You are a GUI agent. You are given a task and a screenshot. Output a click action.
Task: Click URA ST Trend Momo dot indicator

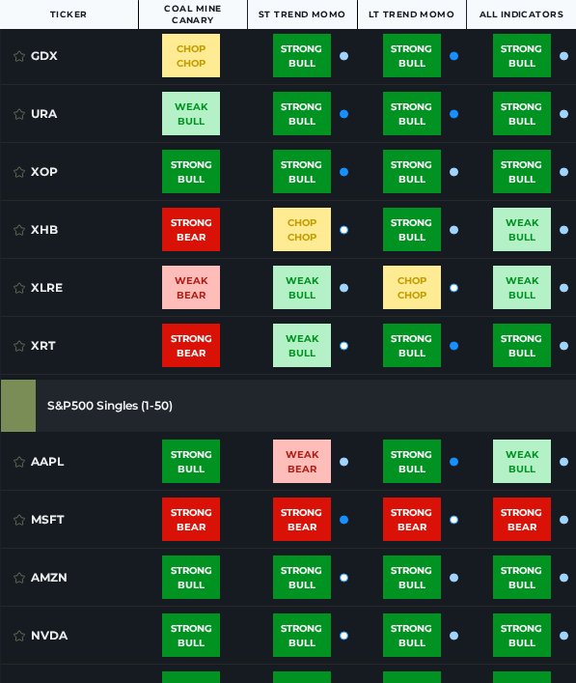343,114
